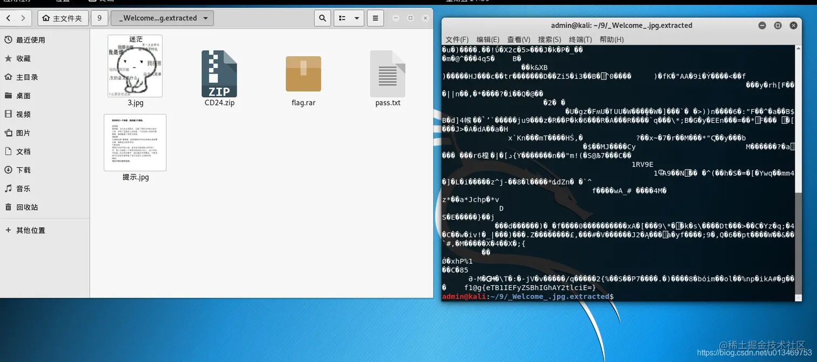
Task: Open 回收站 in sidebar
Action: pos(45,207)
